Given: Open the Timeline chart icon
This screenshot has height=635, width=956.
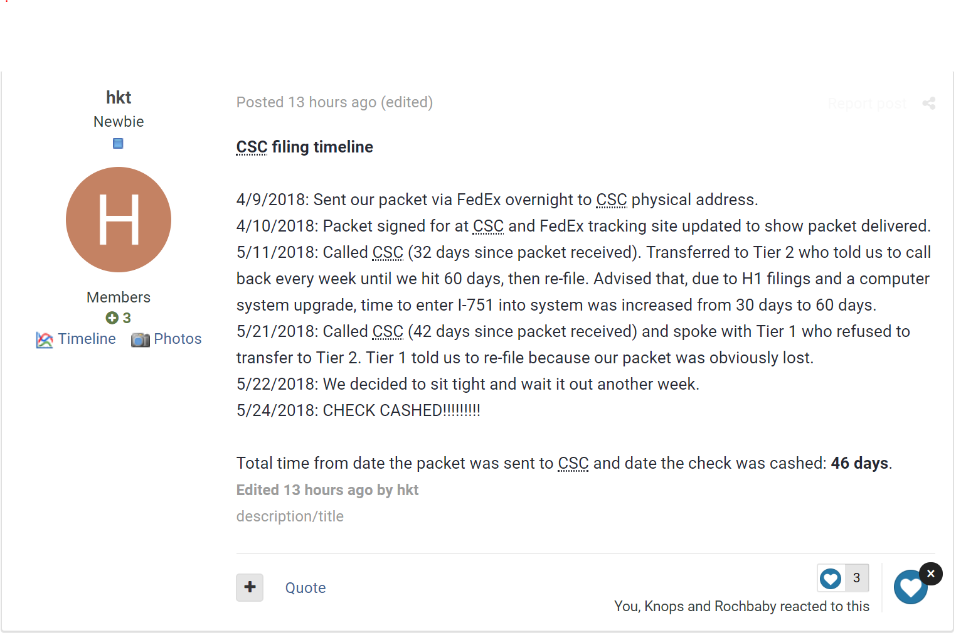Looking at the screenshot, I should click(45, 339).
